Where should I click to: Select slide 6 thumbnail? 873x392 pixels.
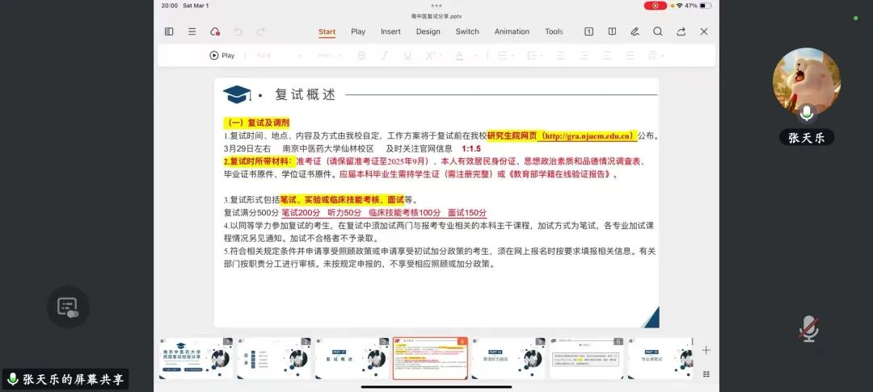[x=586, y=359]
